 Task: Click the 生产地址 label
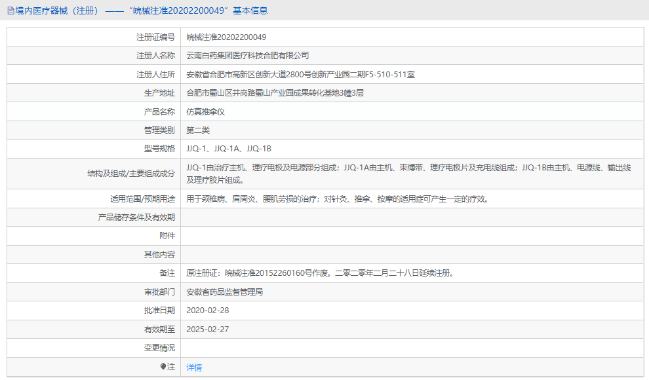pyautogui.click(x=159, y=93)
